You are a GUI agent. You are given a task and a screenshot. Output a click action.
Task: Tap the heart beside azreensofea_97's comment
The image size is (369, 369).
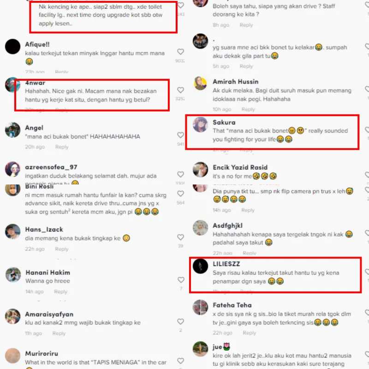coord(180,174)
